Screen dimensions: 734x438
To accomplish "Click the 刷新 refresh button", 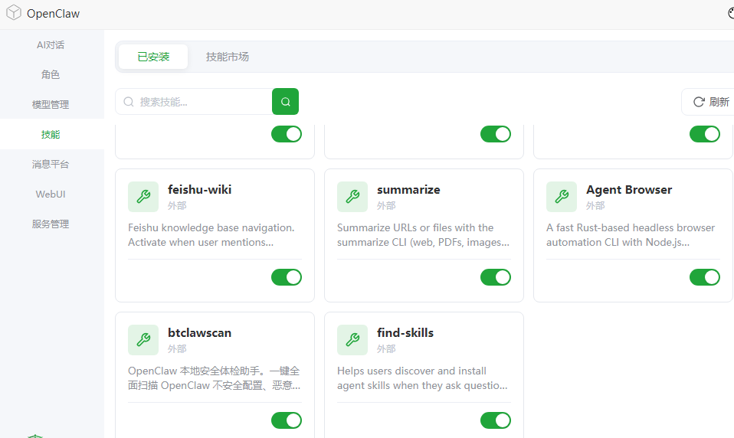I will (709, 102).
